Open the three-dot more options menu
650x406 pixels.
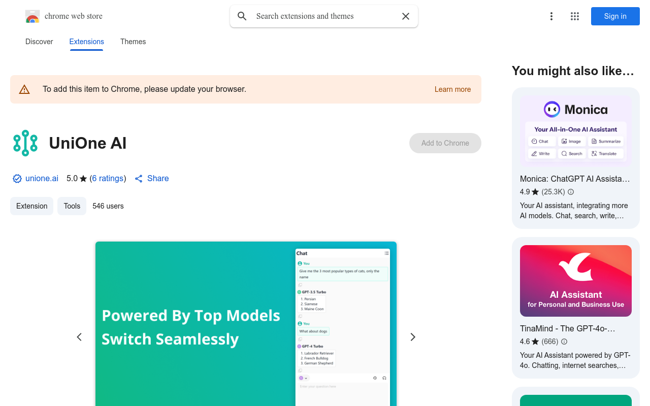coord(551,16)
